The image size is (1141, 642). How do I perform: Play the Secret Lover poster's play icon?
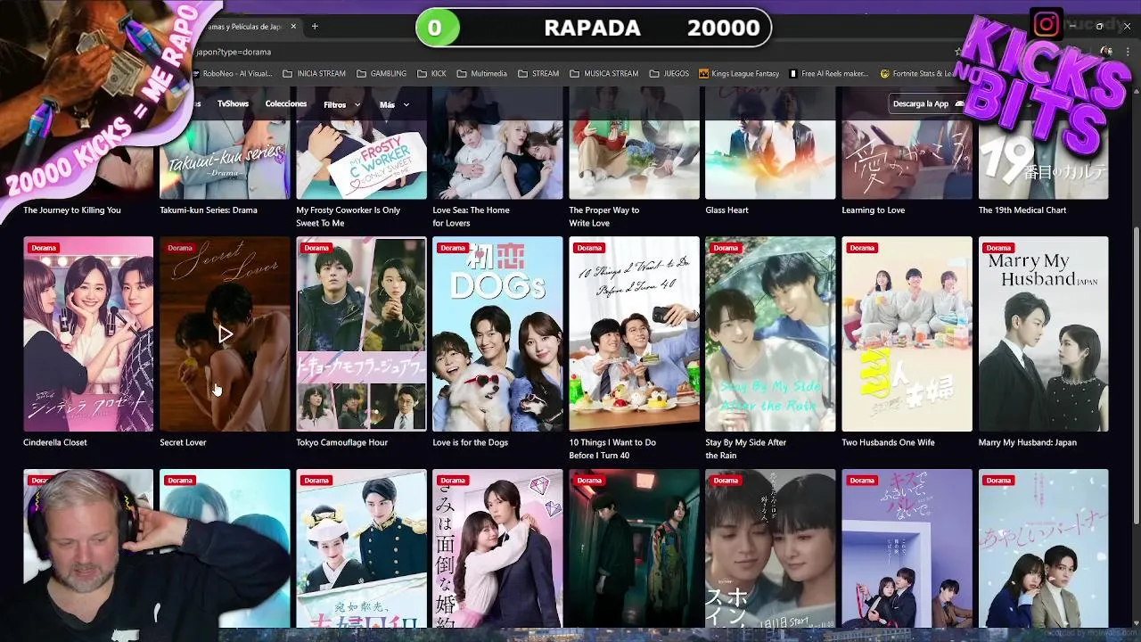(x=225, y=334)
